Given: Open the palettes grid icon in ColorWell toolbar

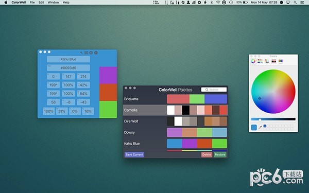Looking at the screenshot, I should click(x=86, y=53).
